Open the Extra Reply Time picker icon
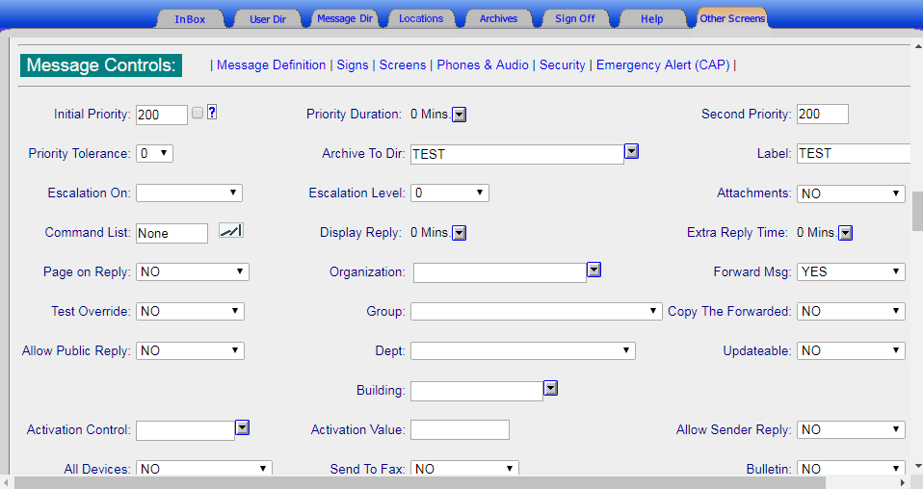The height and width of the screenshot is (489, 923). click(845, 233)
